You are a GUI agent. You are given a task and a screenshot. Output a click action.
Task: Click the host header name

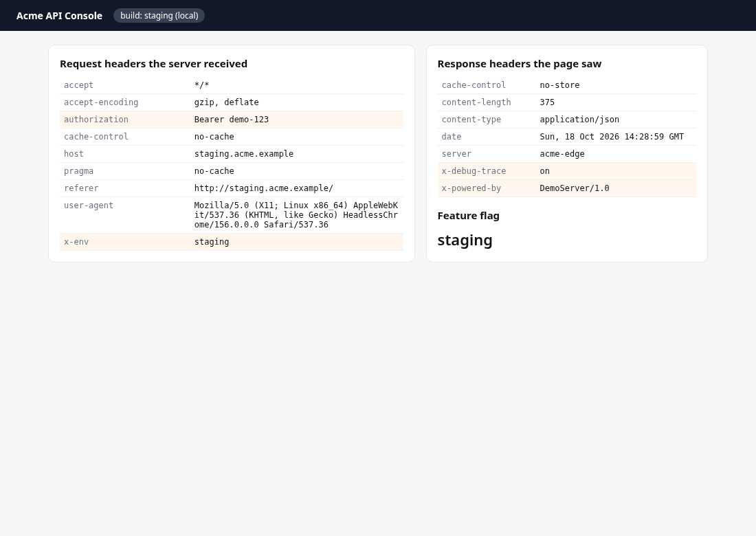(x=74, y=154)
